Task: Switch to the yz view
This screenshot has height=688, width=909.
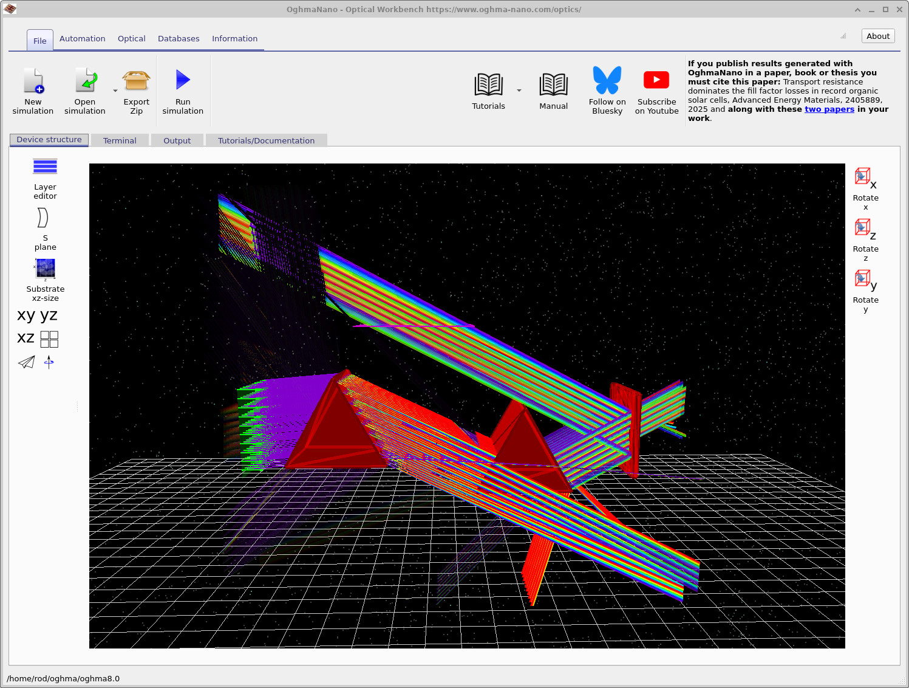Action: (x=49, y=315)
